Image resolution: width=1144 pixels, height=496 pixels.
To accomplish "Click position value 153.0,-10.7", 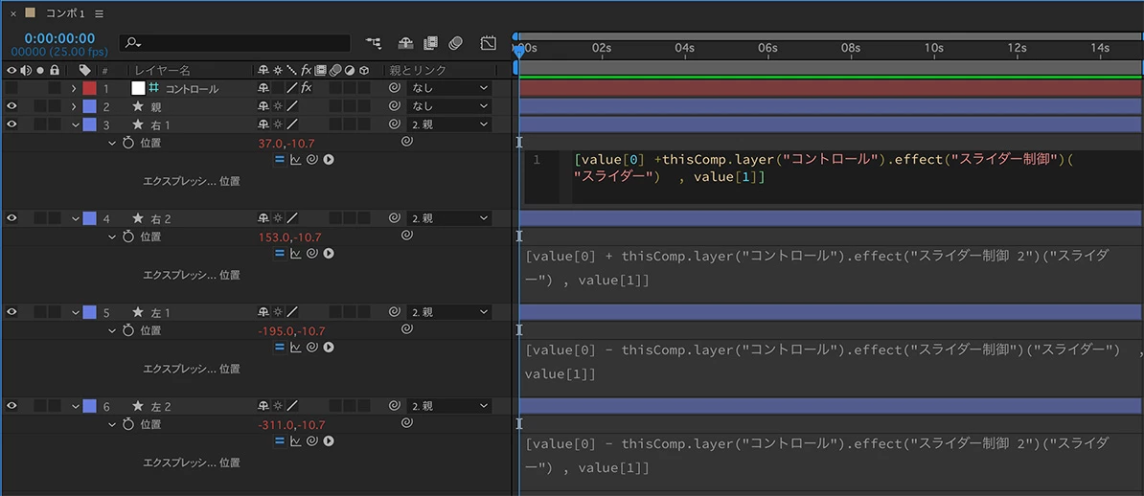I will (x=289, y=237).
